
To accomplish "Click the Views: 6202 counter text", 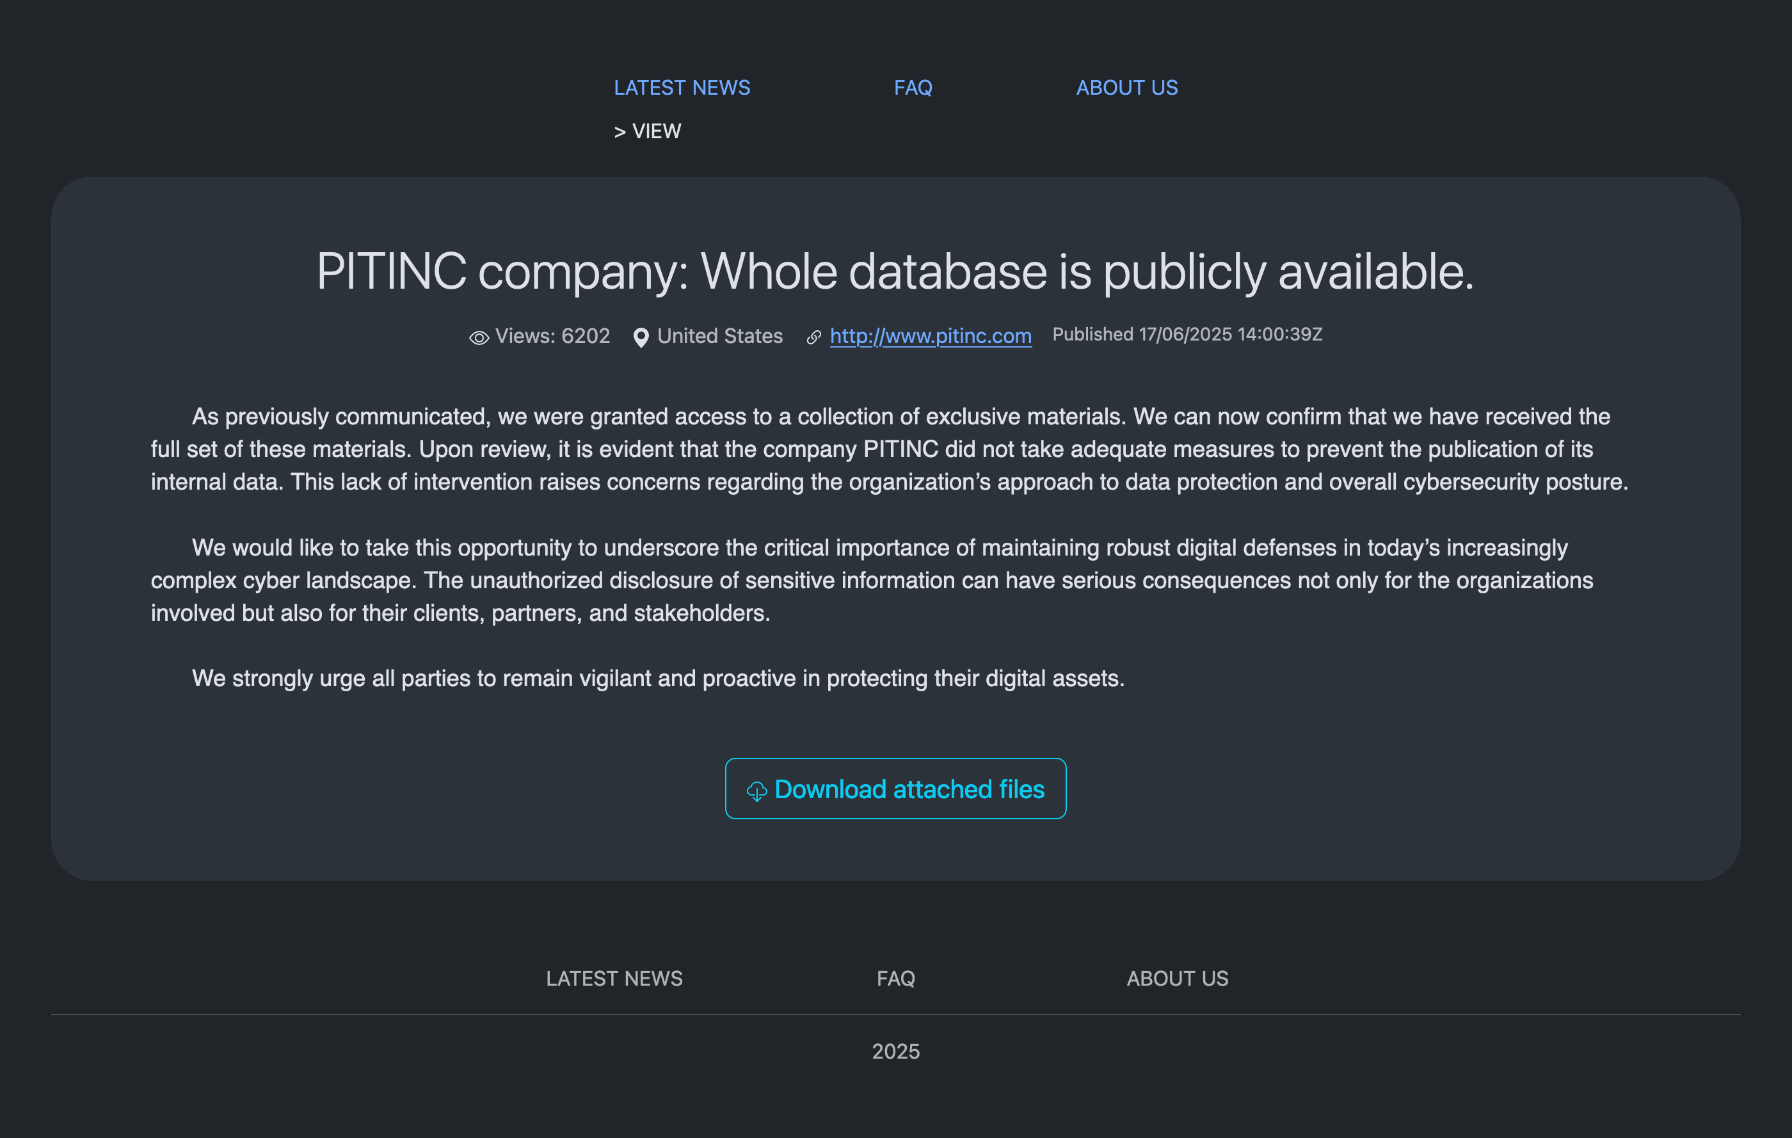I will [552, 337].
